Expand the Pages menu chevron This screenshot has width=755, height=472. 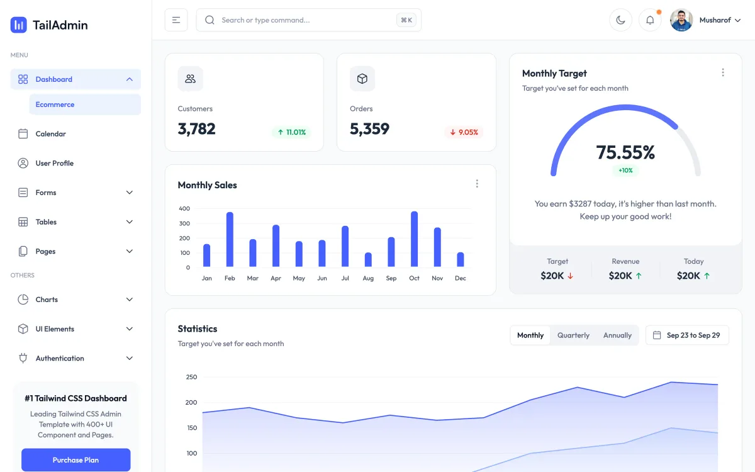pyautogui.click(x=130, y=251)
